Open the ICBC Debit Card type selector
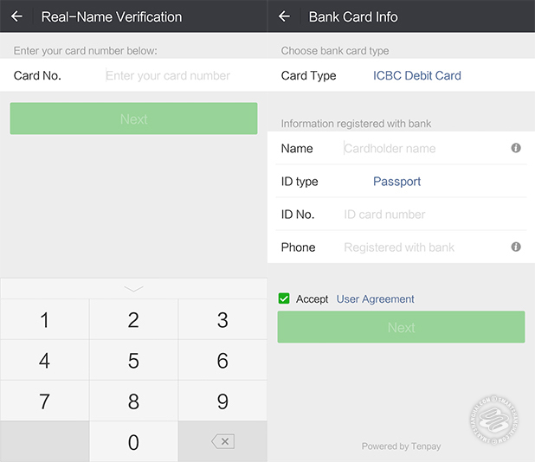This screenshot has width=535, height=462. (416, 75)
